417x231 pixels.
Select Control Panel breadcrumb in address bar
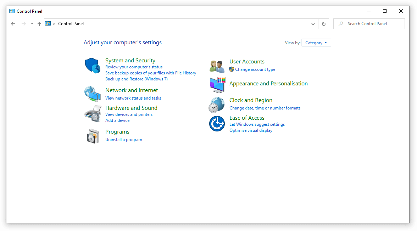[71, 24]
